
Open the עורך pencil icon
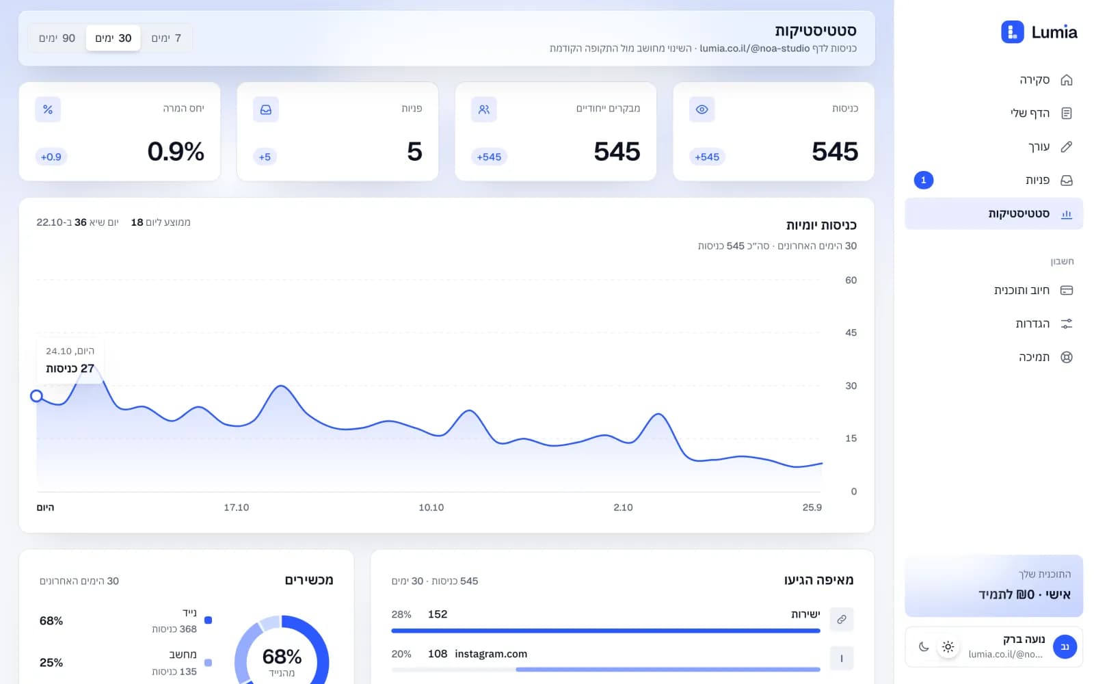tap(1066, 147)
